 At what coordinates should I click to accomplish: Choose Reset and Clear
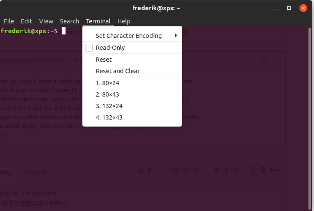coord(132,71)
